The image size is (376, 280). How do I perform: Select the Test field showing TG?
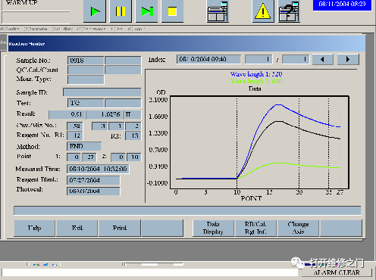click(x=86, y=103)
